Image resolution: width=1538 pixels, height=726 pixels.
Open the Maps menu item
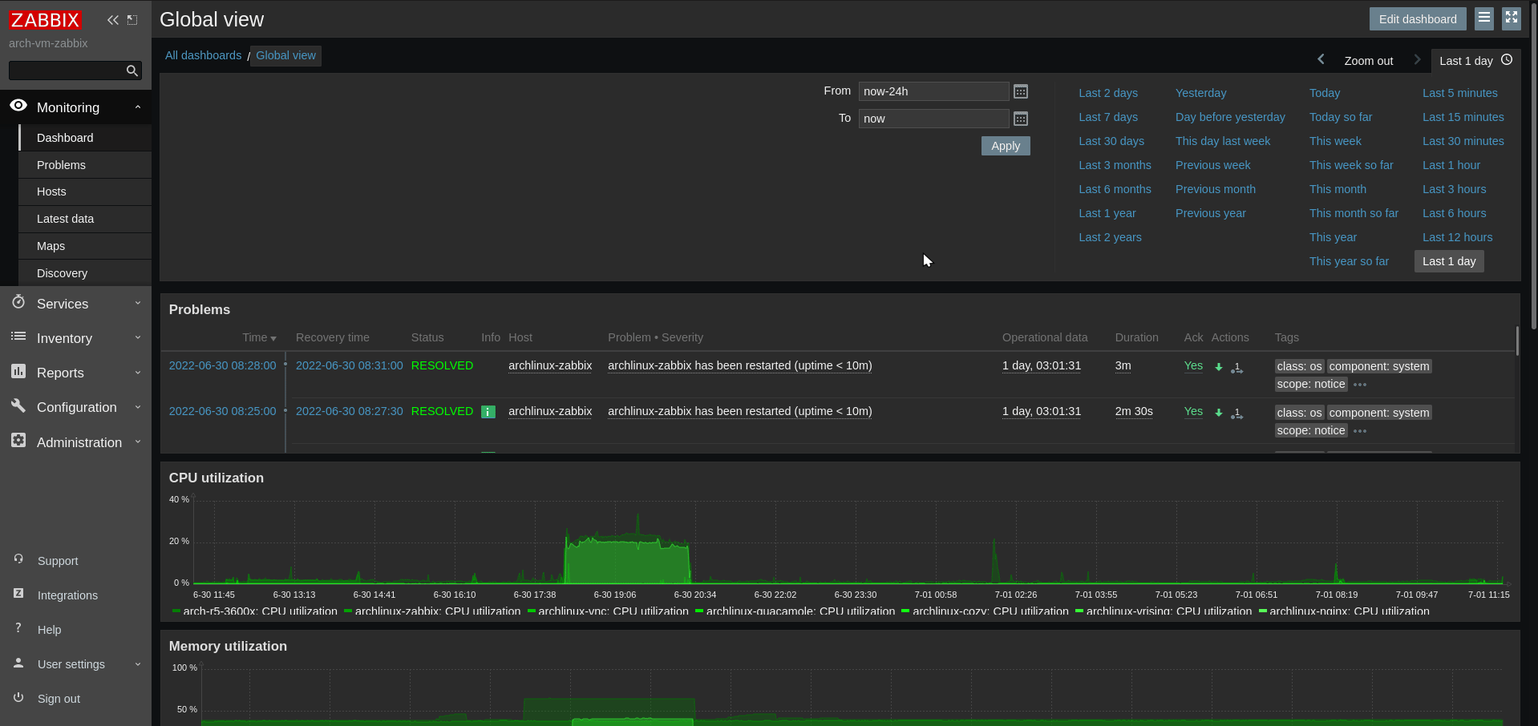86,246
